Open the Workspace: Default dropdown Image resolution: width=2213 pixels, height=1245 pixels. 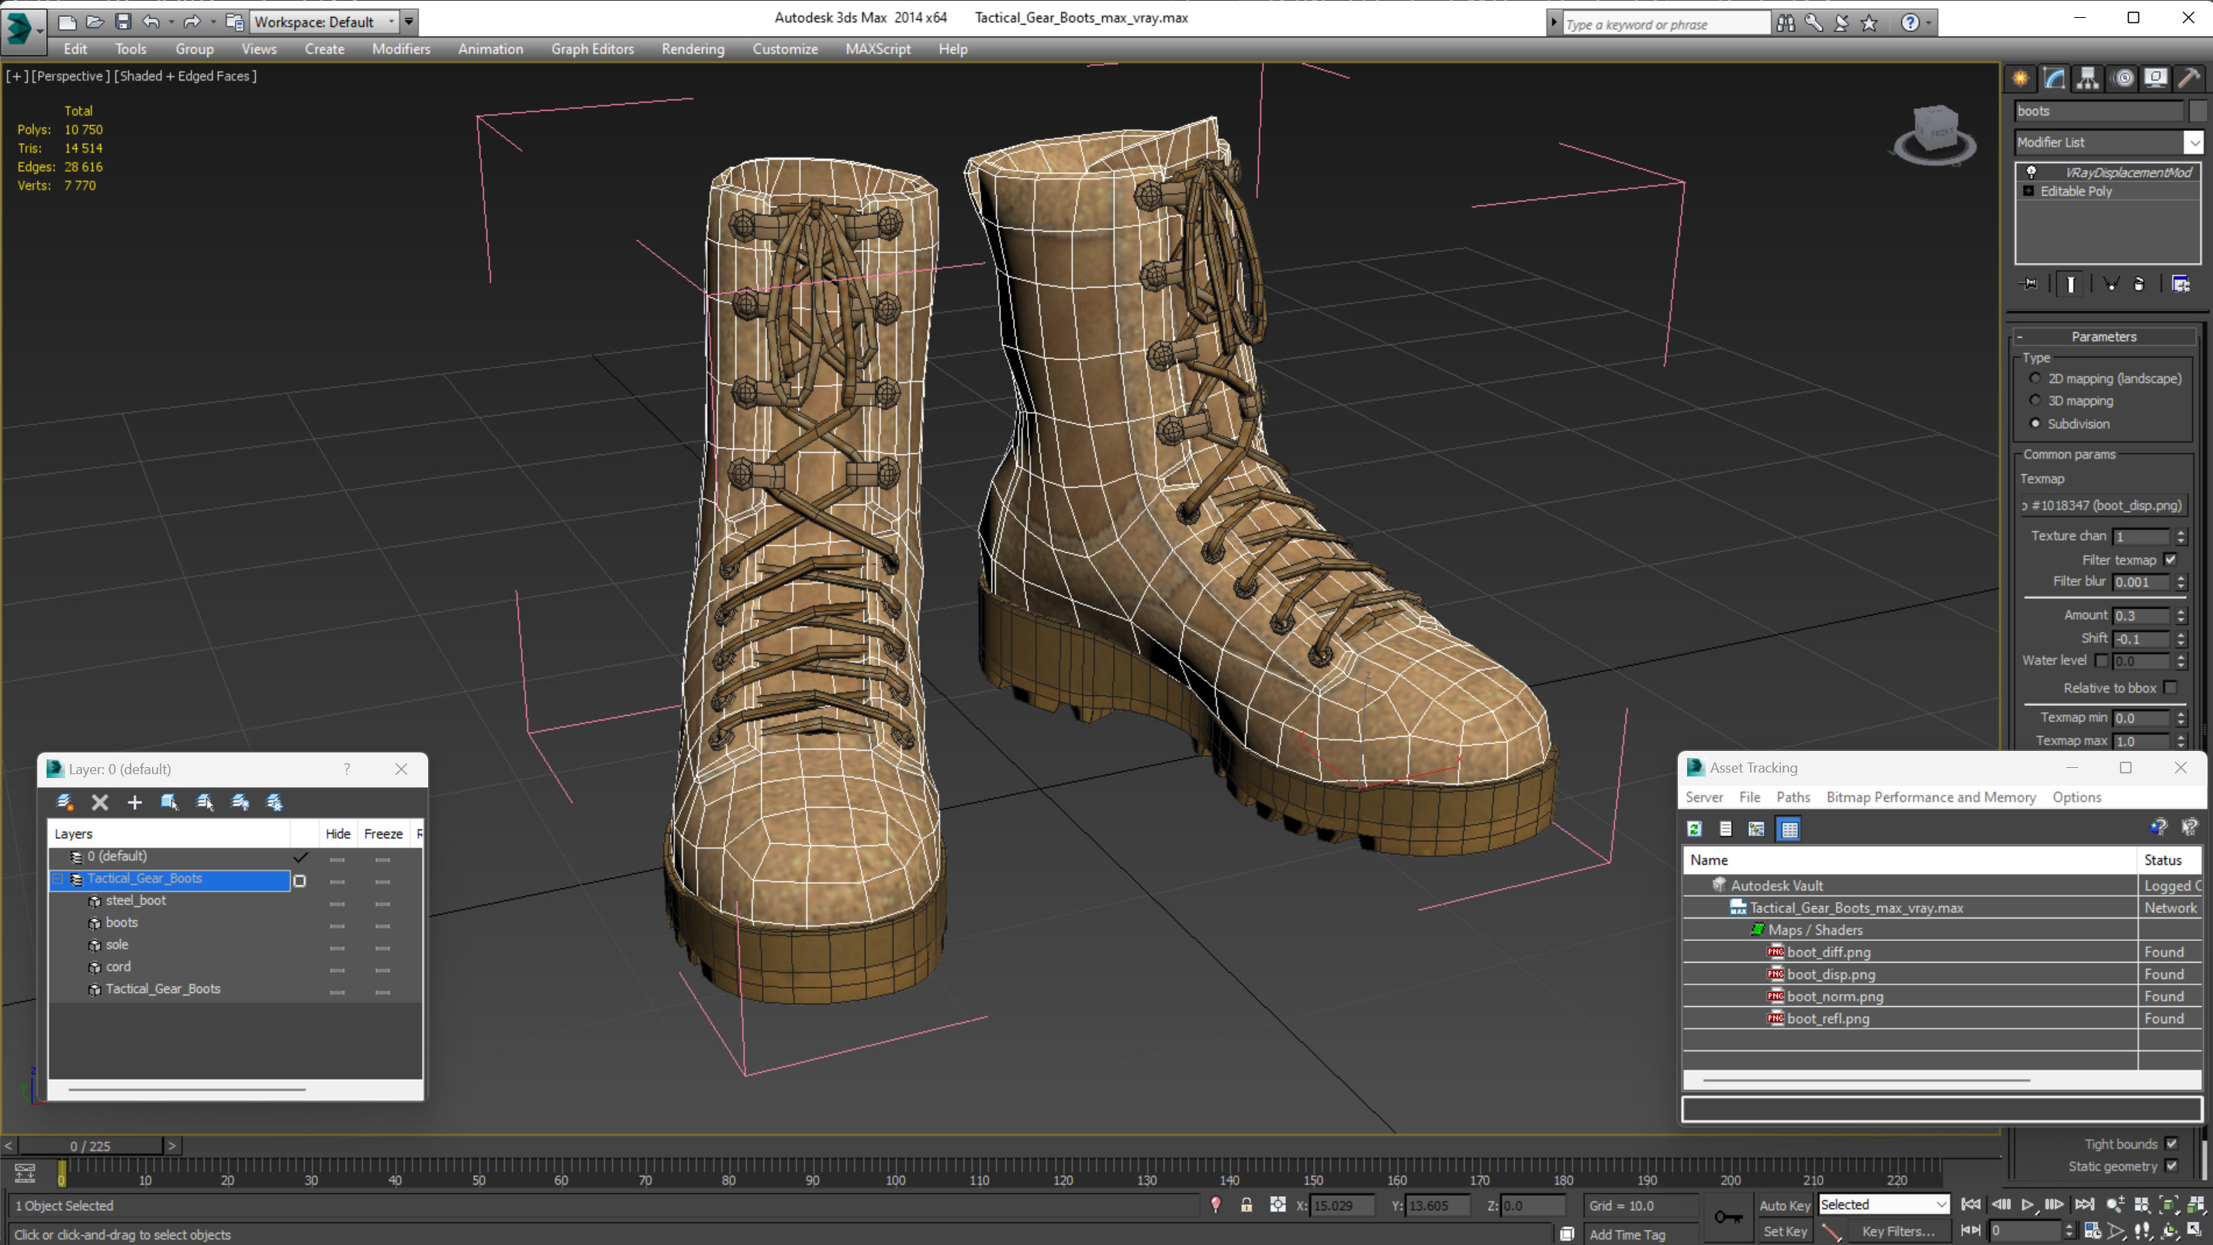coord(325,22)
